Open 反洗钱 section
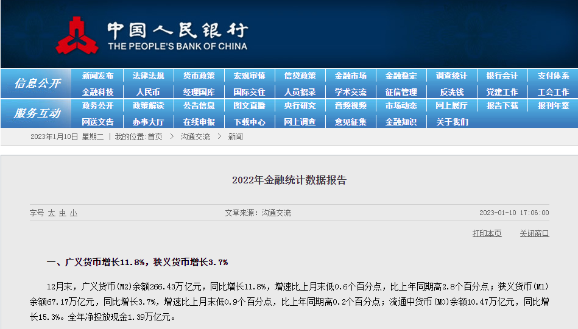 pyautogui.click(x=452, y=92)
